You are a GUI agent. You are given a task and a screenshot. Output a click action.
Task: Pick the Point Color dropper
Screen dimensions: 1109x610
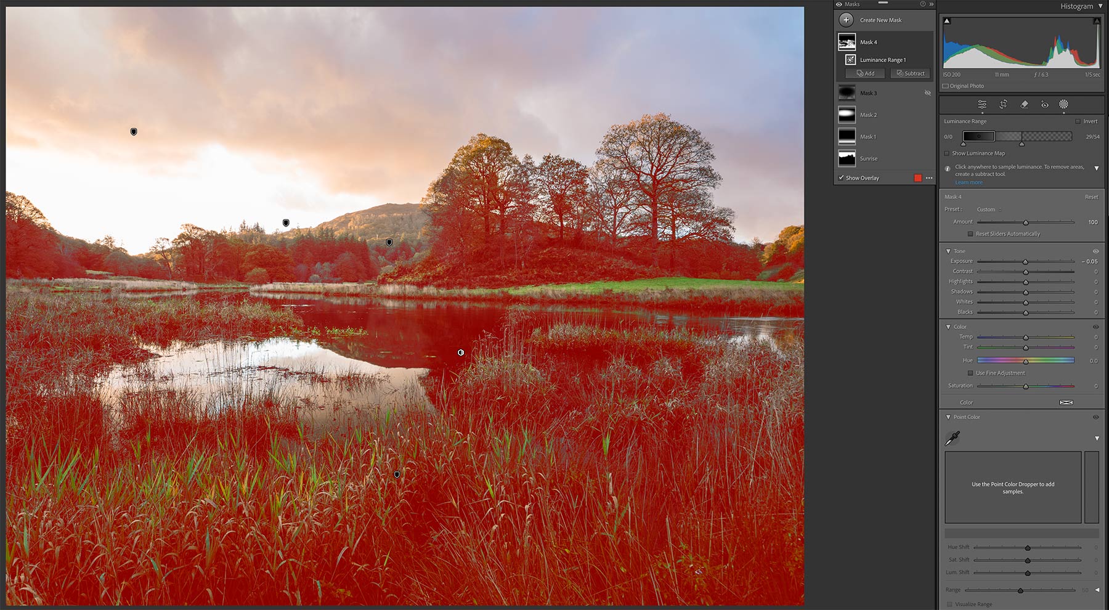click(953, 438)
